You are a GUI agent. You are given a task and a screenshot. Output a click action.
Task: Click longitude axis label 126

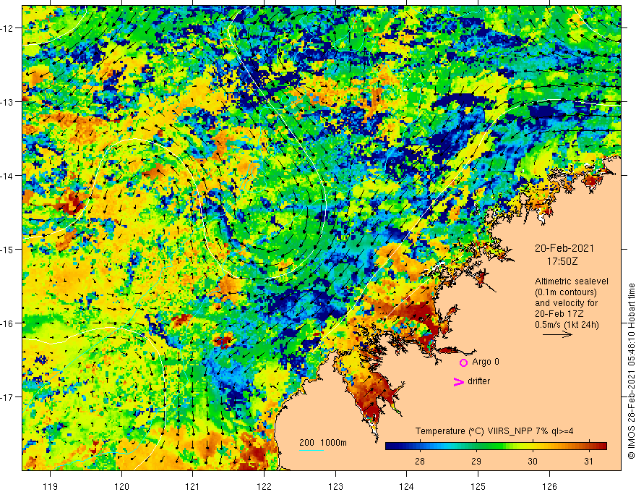click(x=549, y=486)
